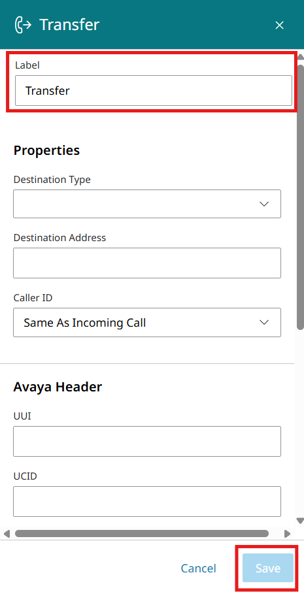Click the horizontal scrollbar thumb

[142, 533]
